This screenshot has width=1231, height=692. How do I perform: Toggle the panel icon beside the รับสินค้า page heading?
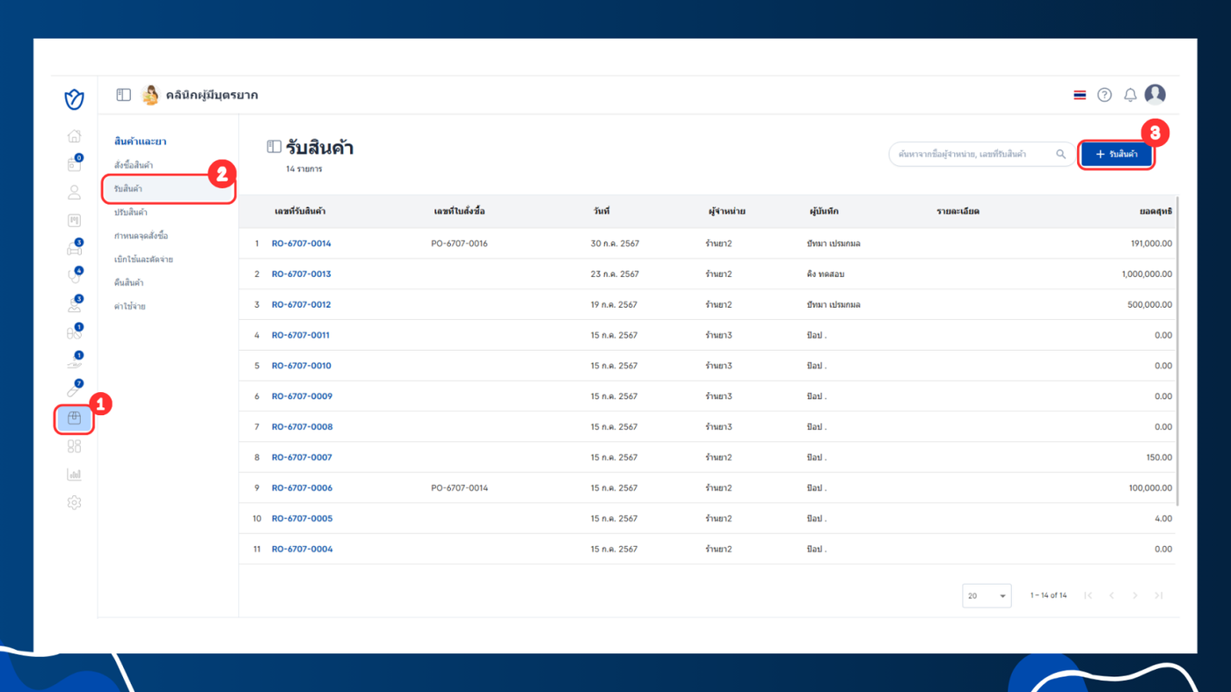click(274, 147)
